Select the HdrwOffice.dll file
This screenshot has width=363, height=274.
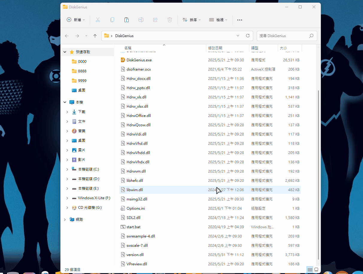pyautogui.click(x=210, y=115)
